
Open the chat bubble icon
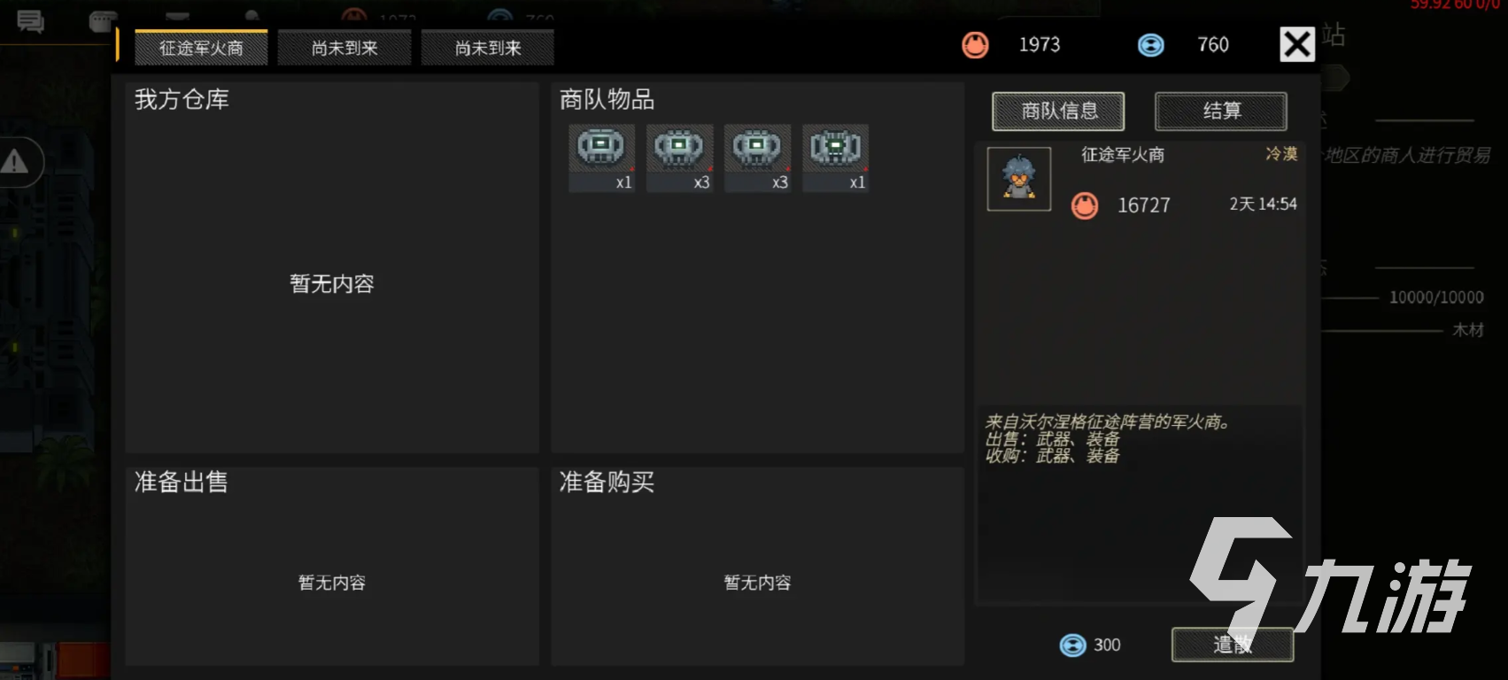pyautogui.click(x=31, y=21)
